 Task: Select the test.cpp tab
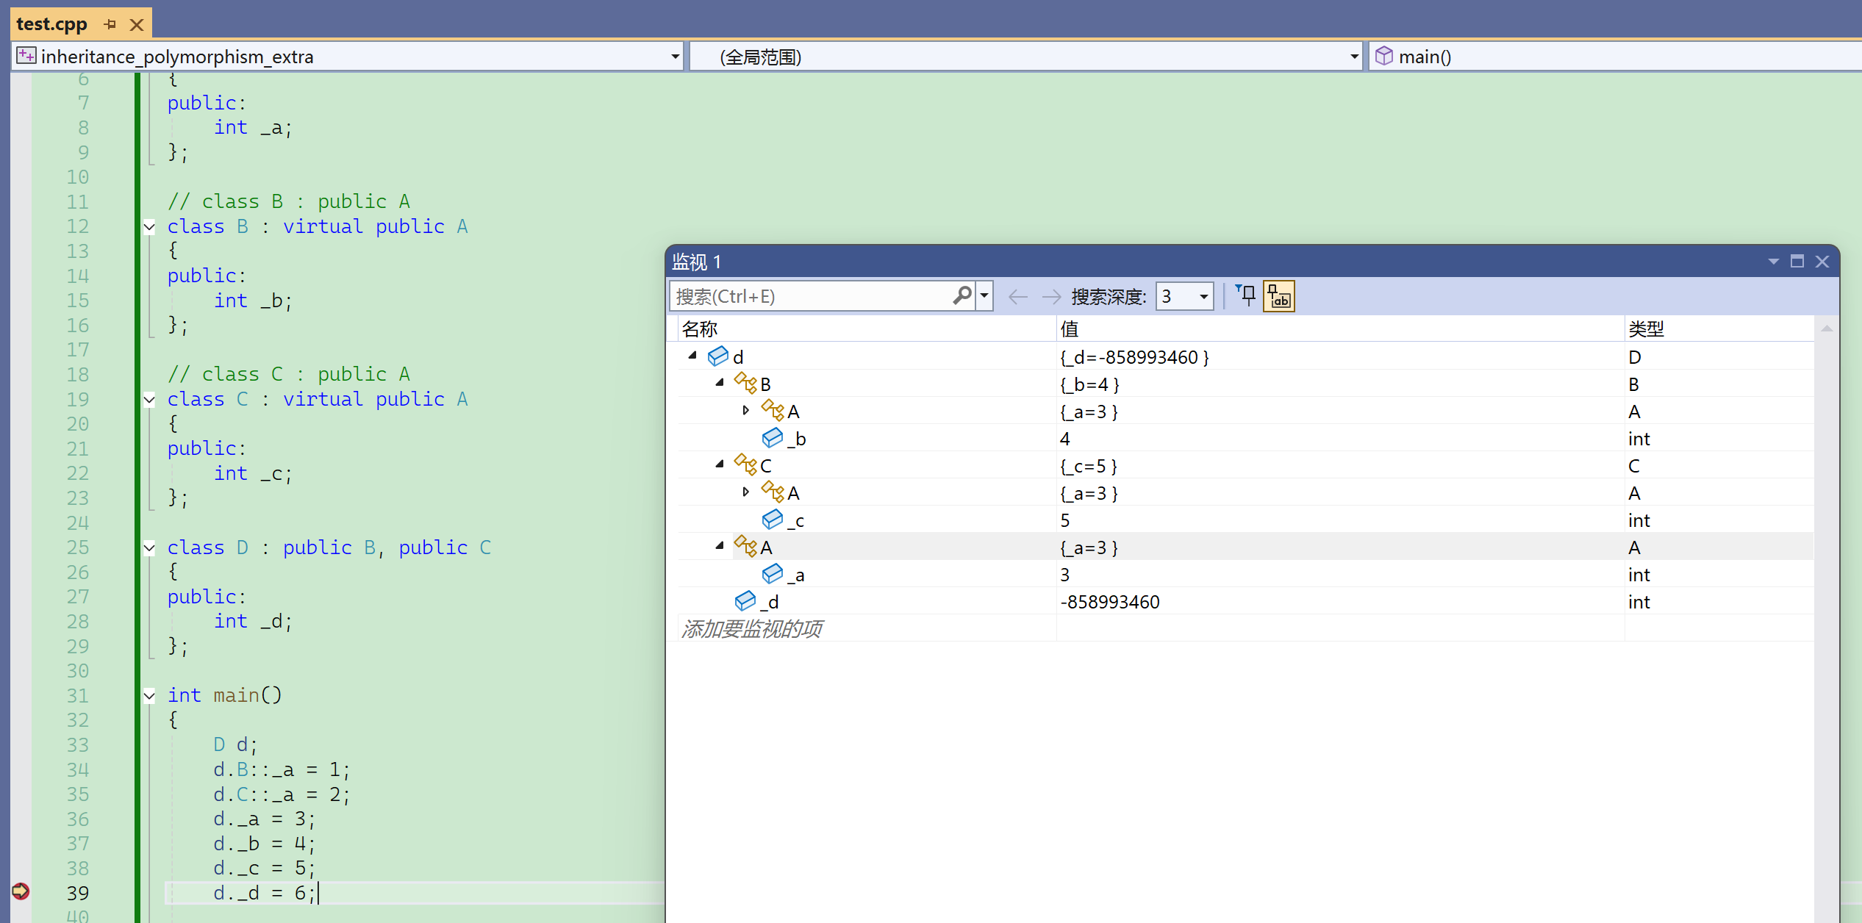(x=51, y=24)
